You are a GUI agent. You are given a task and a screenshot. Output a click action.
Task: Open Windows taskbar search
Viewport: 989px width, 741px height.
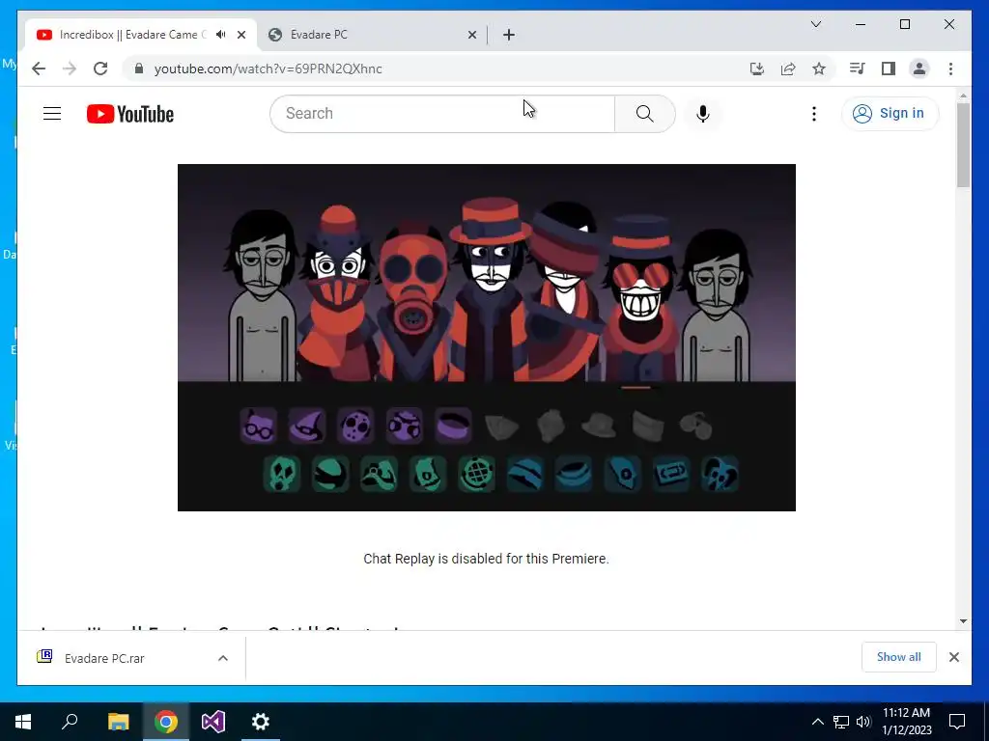[70, 722]
